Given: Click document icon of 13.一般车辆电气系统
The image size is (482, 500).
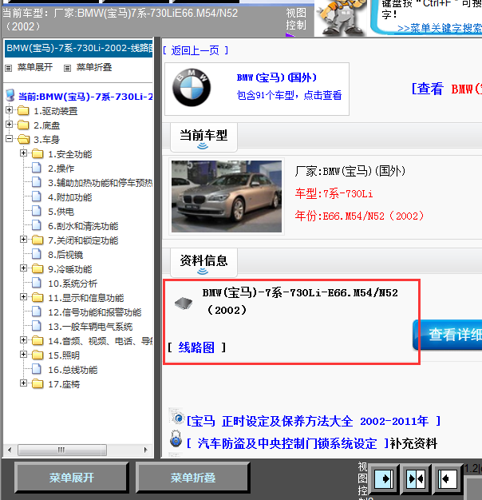Looking at the screenshot, I should 37,327.
